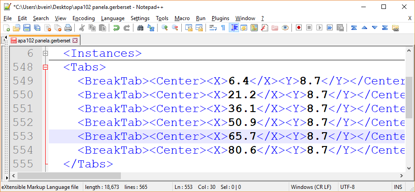This screenshot has height=192, width=415.
Task: Select the apa102 panela.gerberset tab
Action: [x=44, y=40]
